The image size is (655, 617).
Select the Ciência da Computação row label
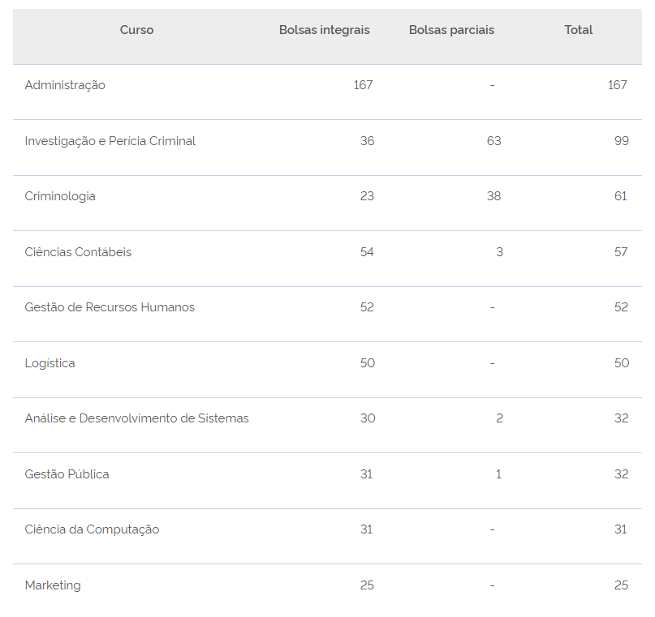pos(92,529)
